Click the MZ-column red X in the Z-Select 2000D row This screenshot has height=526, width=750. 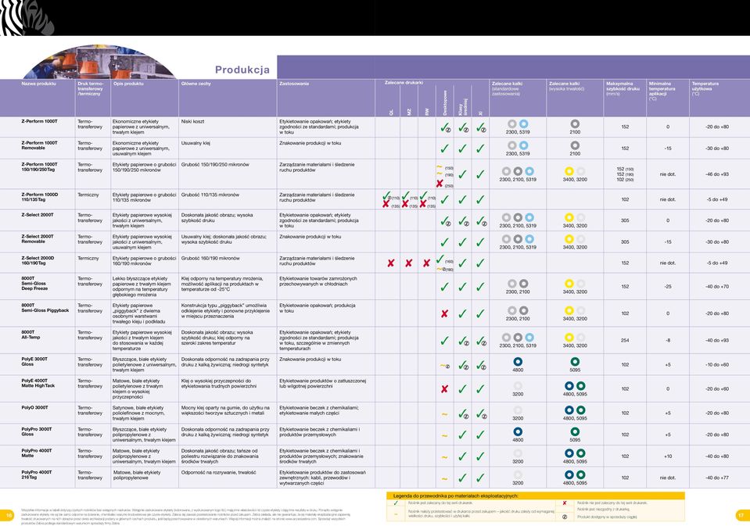pyautogui.click(x=408, y=263)
